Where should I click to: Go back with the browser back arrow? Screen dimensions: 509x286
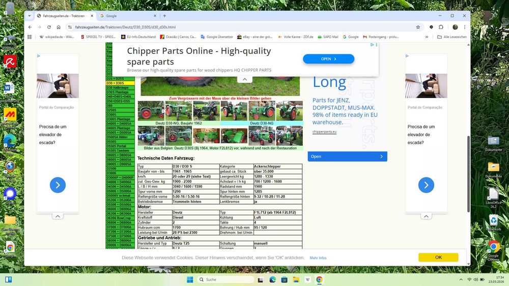[30, 27]
